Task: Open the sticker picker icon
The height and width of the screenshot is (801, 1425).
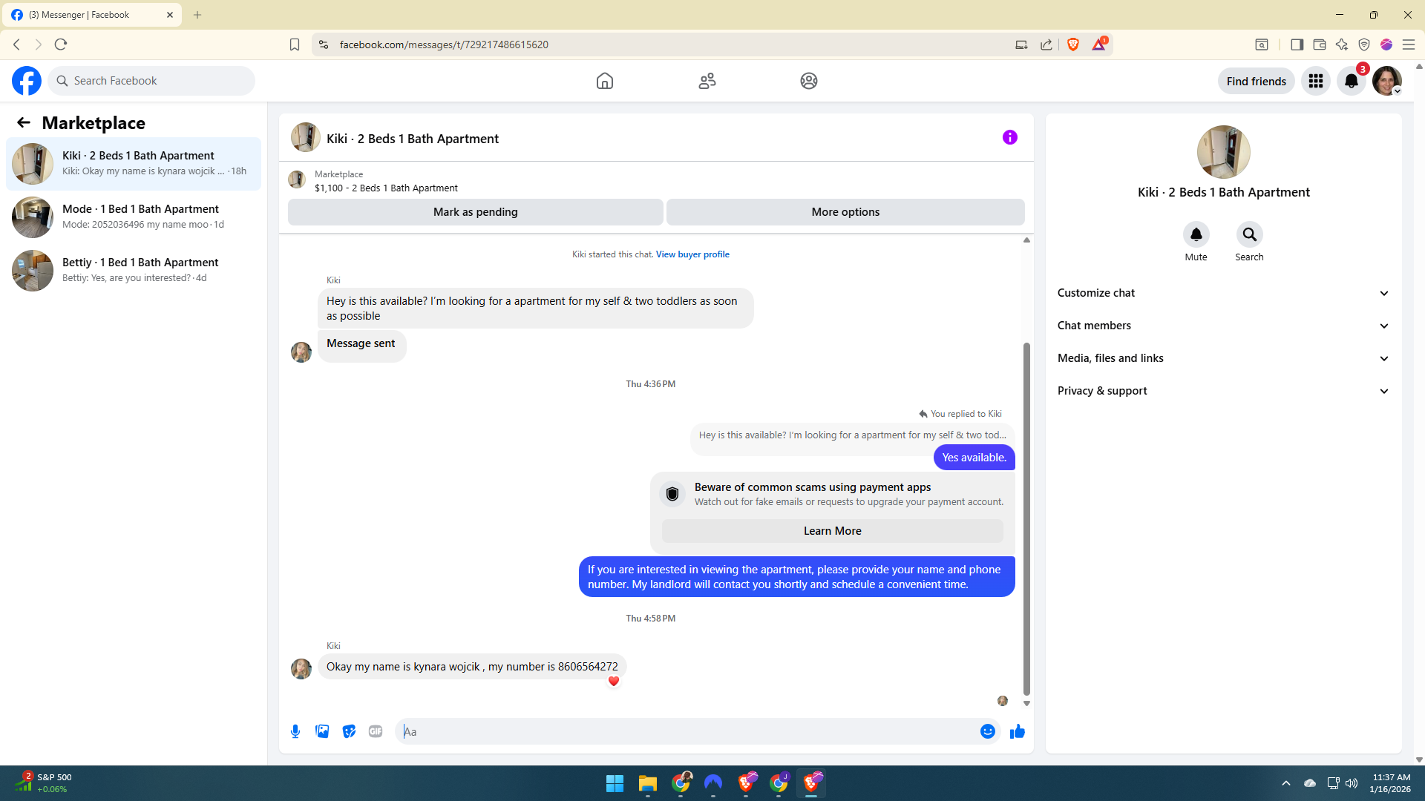Action: 349,731
